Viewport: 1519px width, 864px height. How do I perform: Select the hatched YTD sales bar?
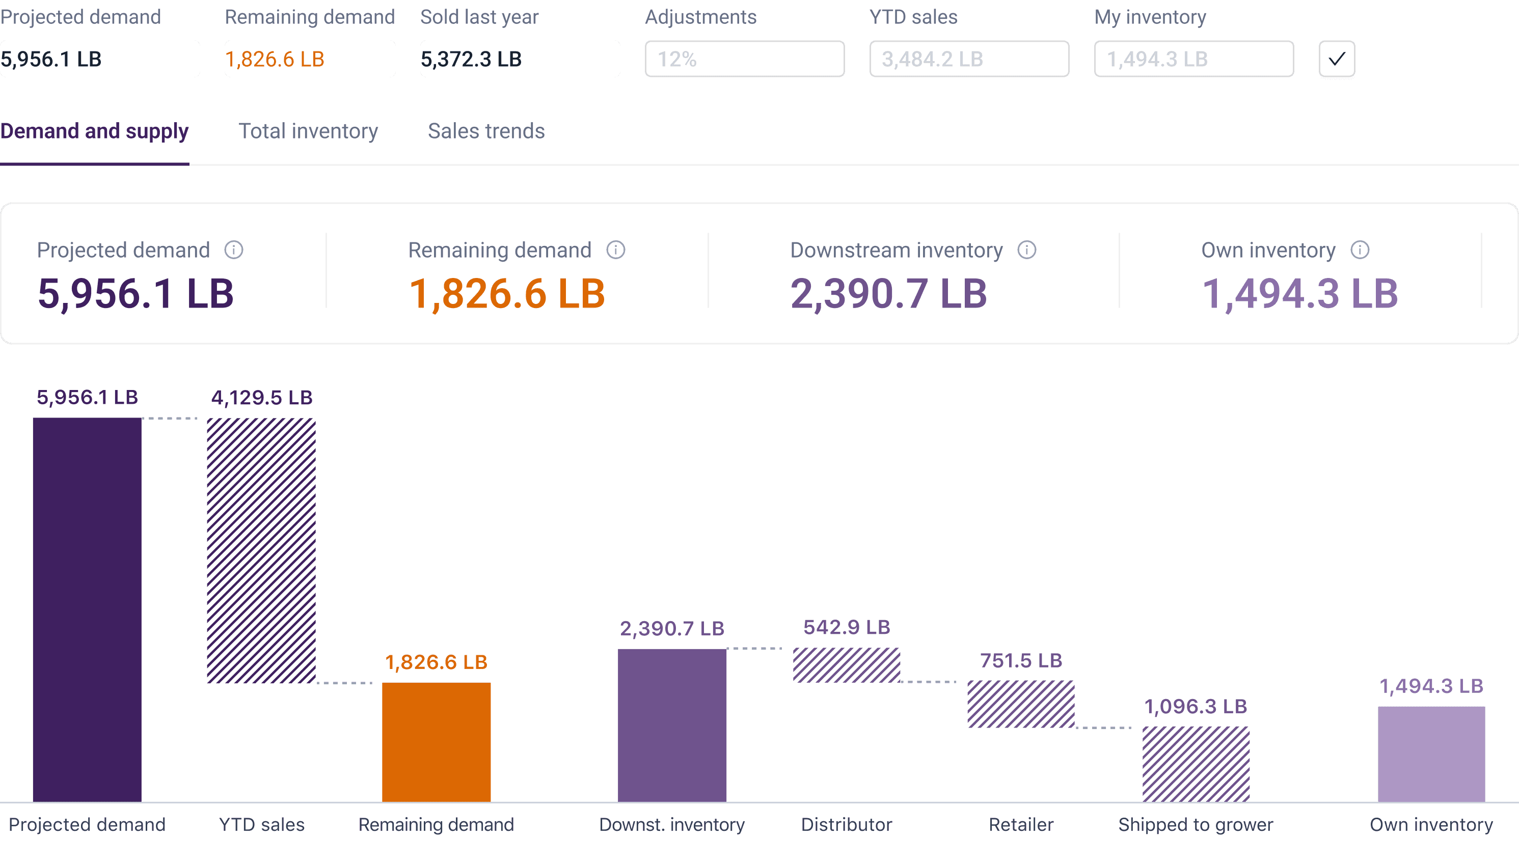(x=261, y=550)
